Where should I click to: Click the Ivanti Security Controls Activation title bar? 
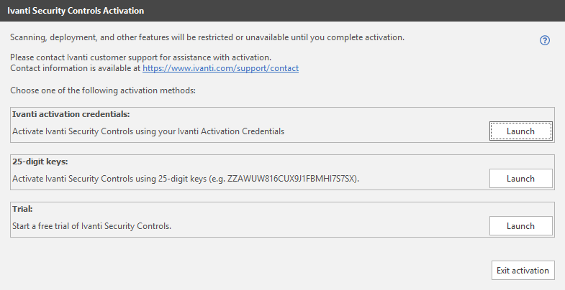tap(282, 11)
